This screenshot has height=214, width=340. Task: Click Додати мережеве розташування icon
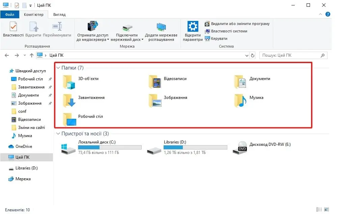(x=161, y=27)
